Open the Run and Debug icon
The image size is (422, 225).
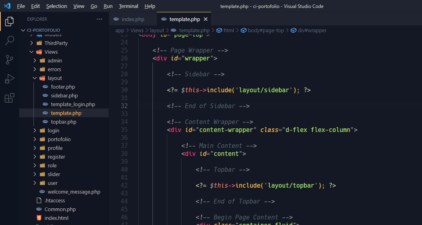pos(10,79)
